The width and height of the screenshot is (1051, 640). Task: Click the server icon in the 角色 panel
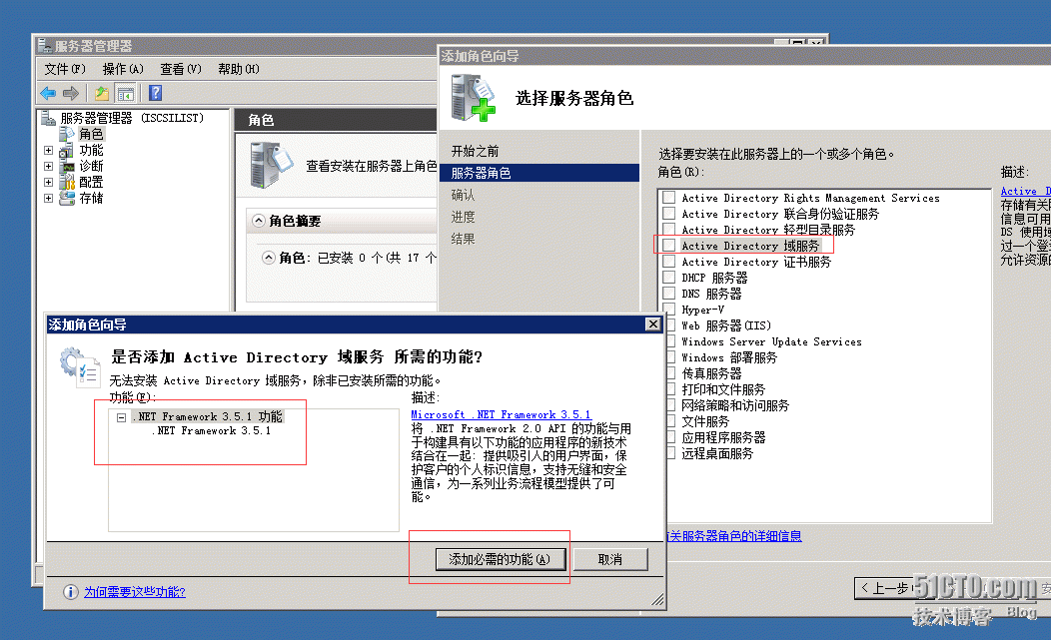[x=271, y=164]
